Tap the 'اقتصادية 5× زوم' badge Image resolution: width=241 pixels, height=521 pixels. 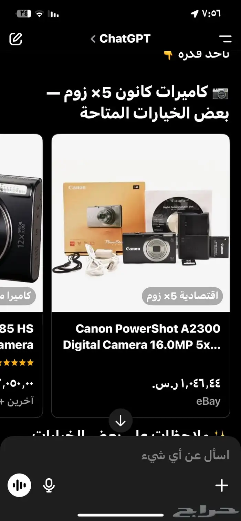click(182, 296)
